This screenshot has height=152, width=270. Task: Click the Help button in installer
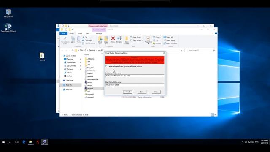pyautogui.click(x=156, y=92)
